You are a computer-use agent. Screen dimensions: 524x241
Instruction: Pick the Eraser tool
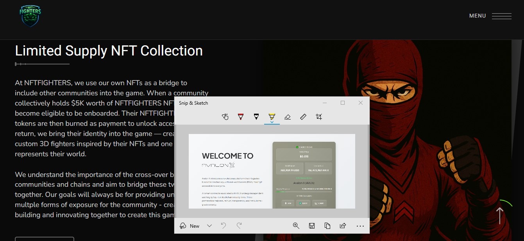(x=288, y=117)
